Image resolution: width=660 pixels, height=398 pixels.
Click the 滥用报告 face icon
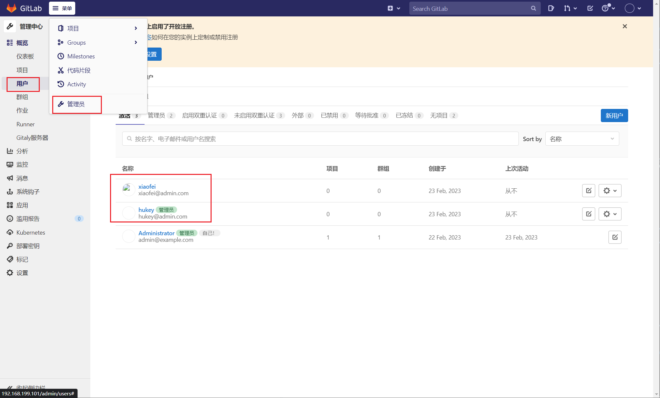tap(10, 219)
